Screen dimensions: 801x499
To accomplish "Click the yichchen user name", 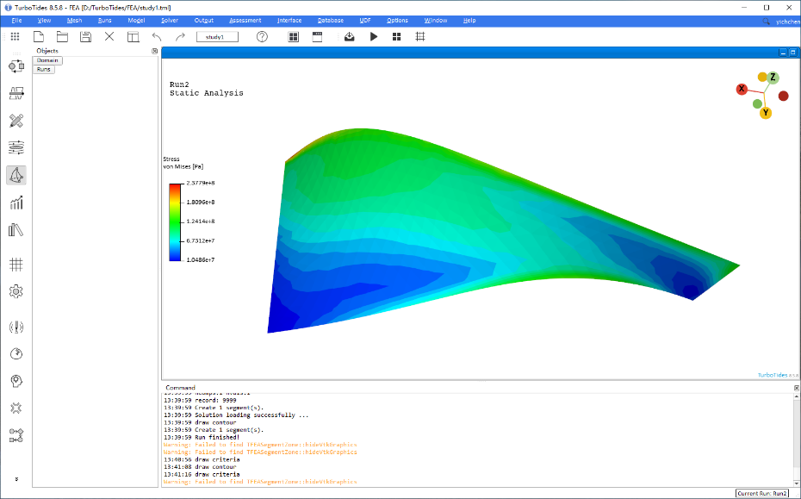I will (788, 22).
